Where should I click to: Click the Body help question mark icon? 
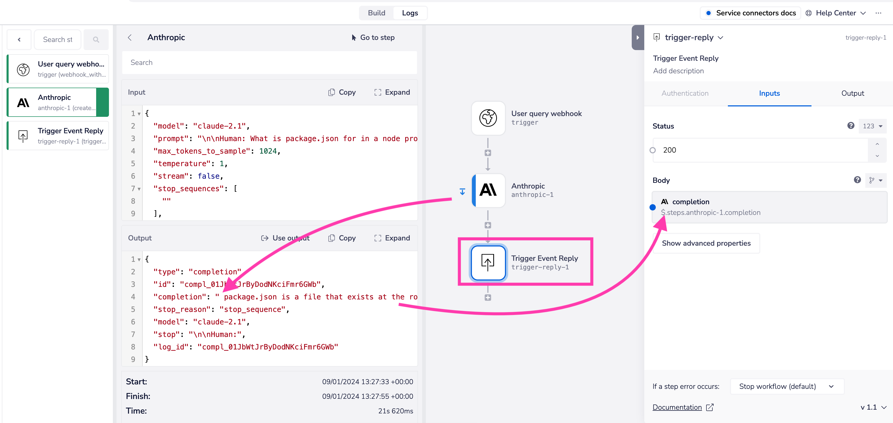[x=857, y=180]
